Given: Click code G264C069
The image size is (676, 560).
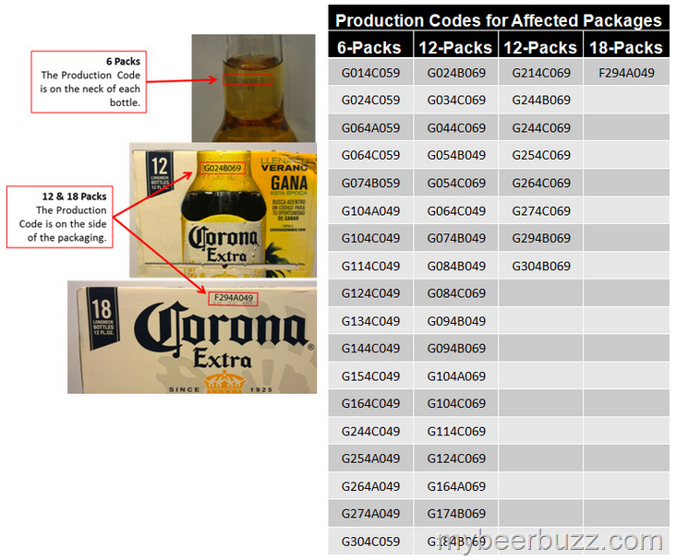Looking at the screenshot, I should coord(541,183).
